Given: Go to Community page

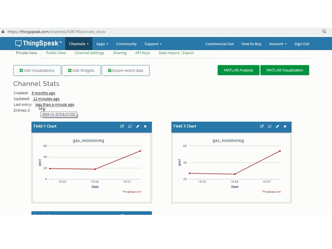Looking at the screenshot, I should coord(126,44).
